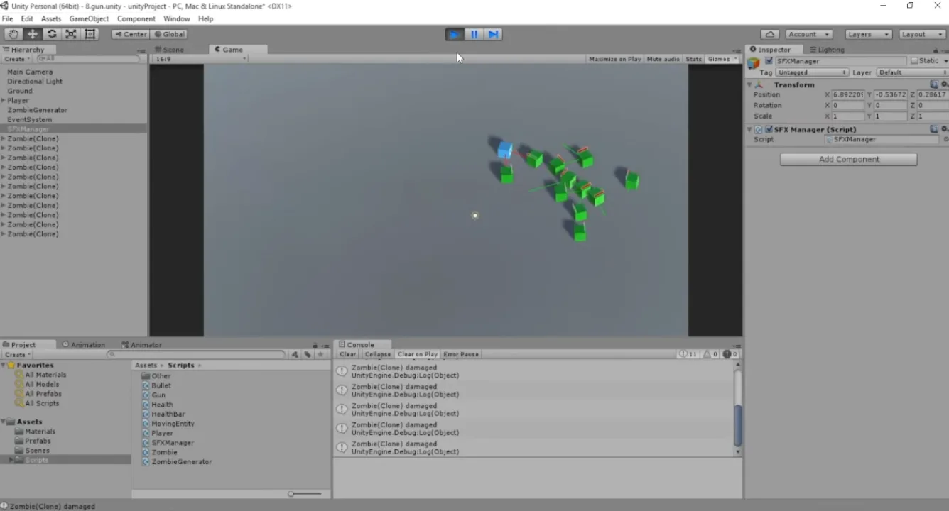The width and height of the screenshot is (949, 511).
Task: Click the Add Component button
Action: tap(848, 160)
